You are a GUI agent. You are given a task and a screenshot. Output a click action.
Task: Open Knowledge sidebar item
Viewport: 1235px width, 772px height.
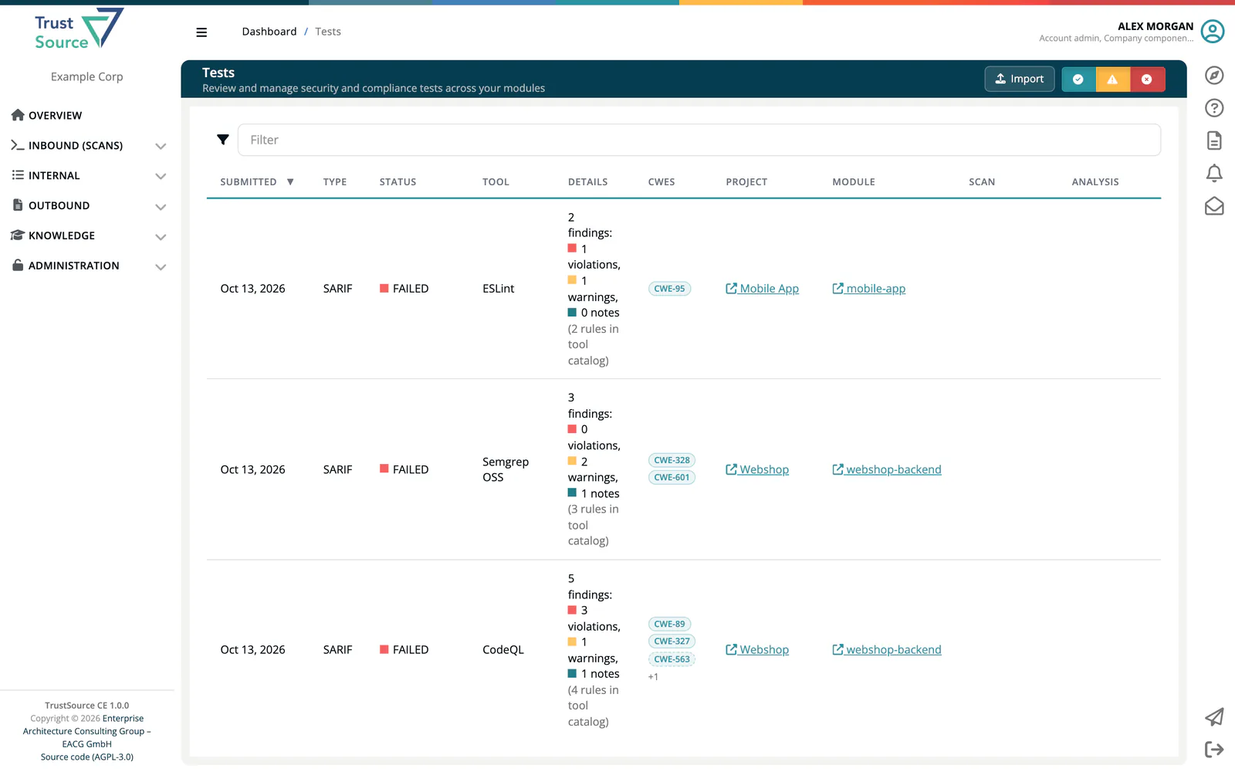click(53, 235)
